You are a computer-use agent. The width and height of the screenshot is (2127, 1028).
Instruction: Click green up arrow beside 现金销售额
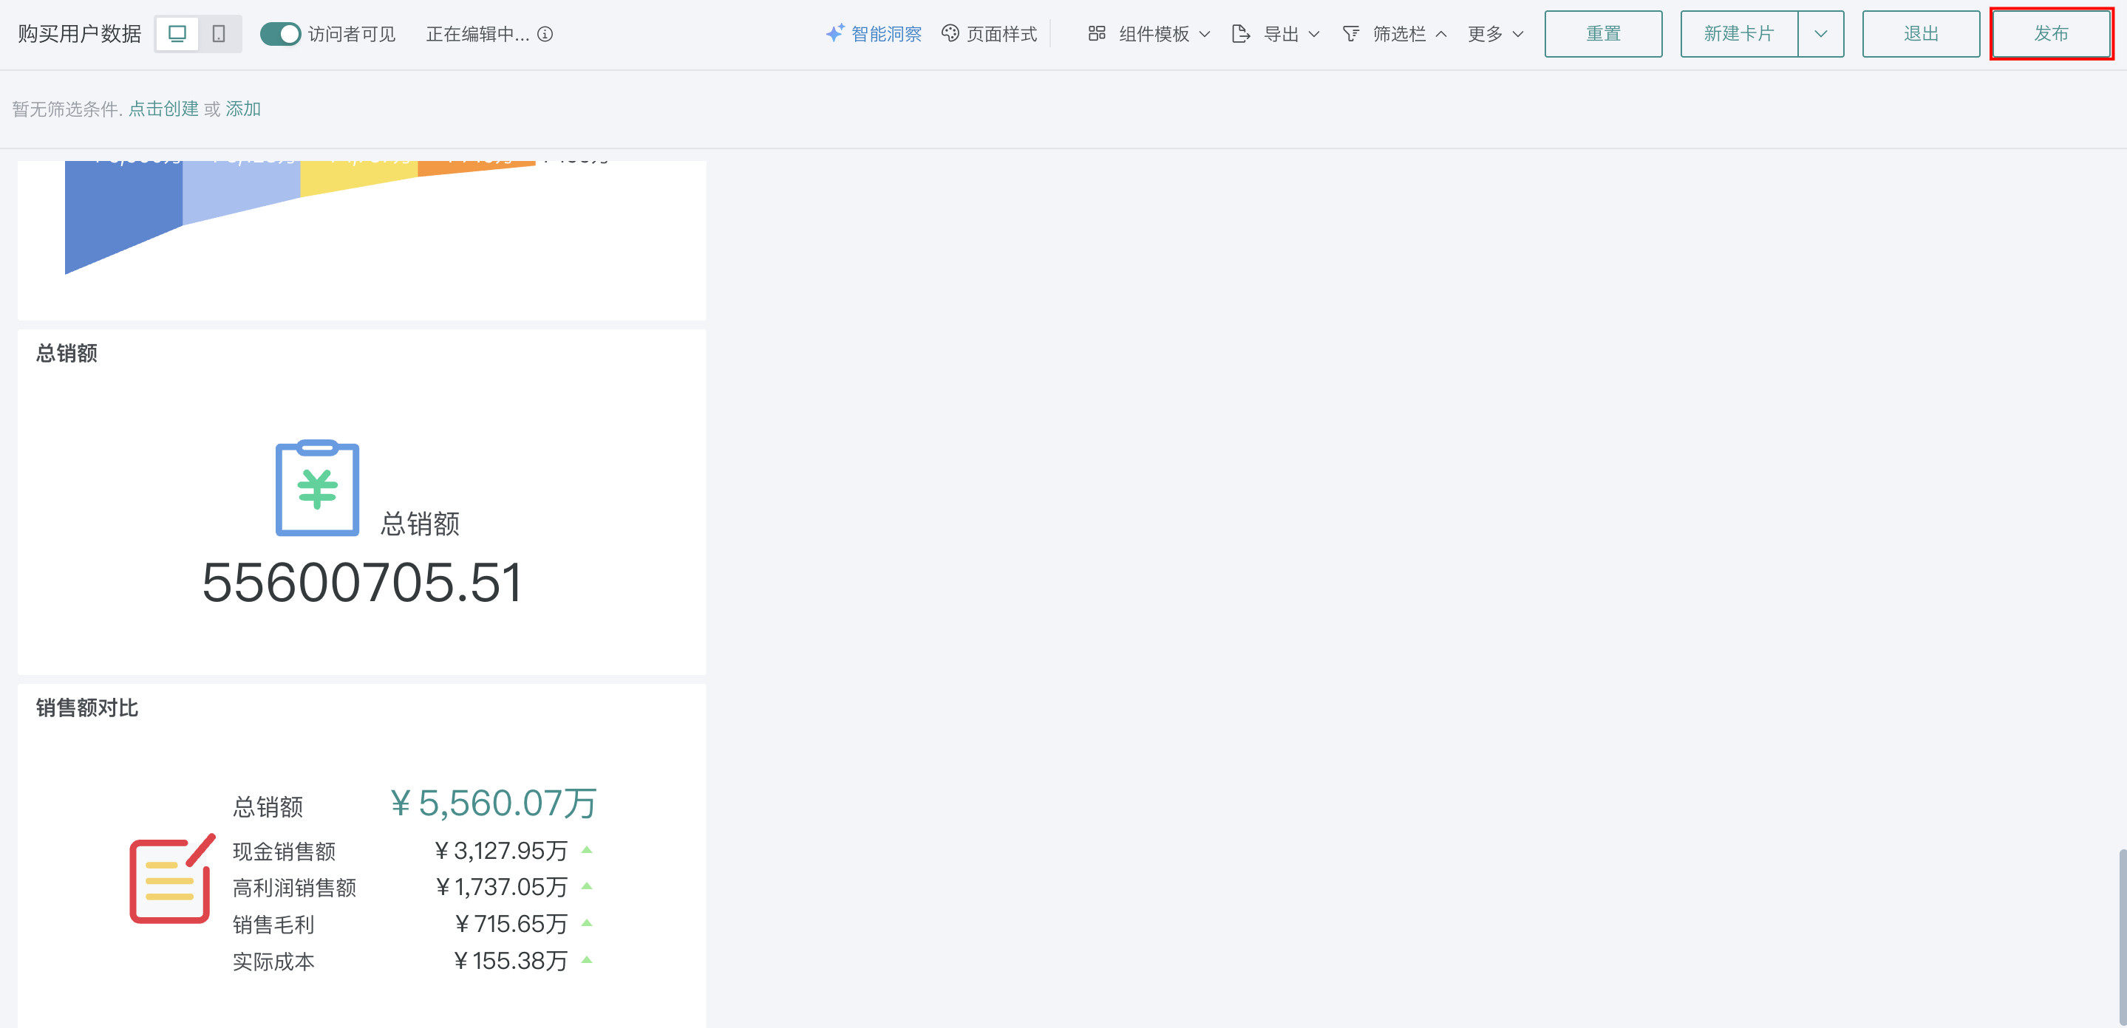pyautogui.click(x=586, y=850)
